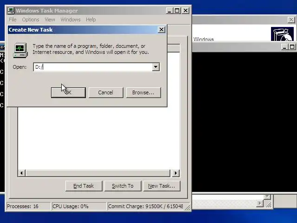Click the right scroll arrow in background window
This screenshot has height=223, width=297.
click(260, 203)
